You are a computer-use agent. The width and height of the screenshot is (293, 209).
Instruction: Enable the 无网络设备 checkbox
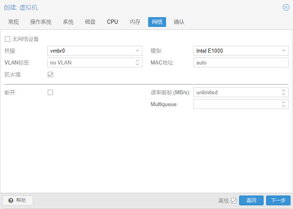point(7,39)
